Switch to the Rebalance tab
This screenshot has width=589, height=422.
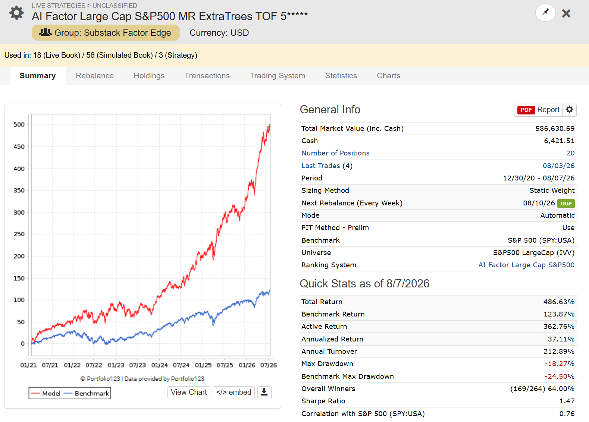pyautogui.click(x=95, y=76)
